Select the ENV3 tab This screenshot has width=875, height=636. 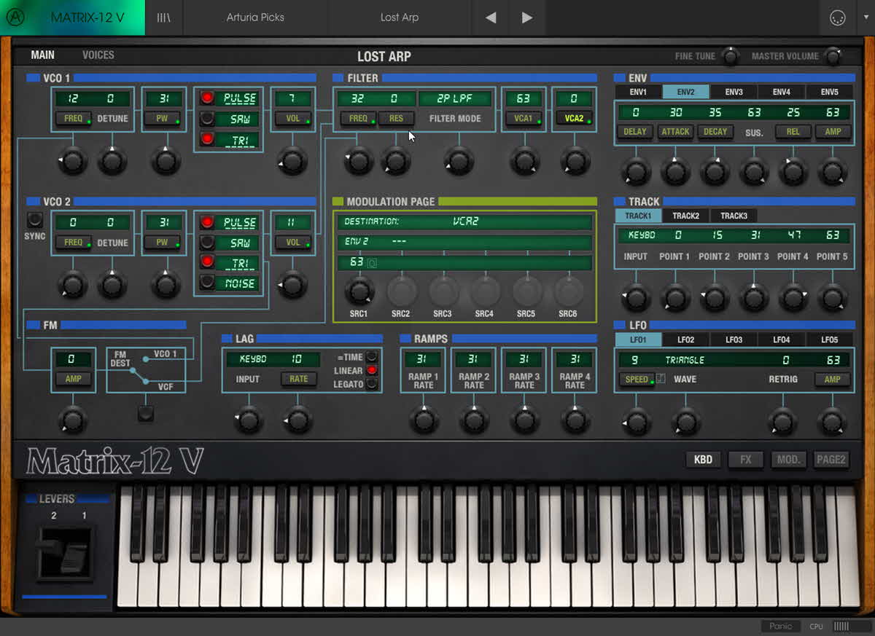point(734,93)
